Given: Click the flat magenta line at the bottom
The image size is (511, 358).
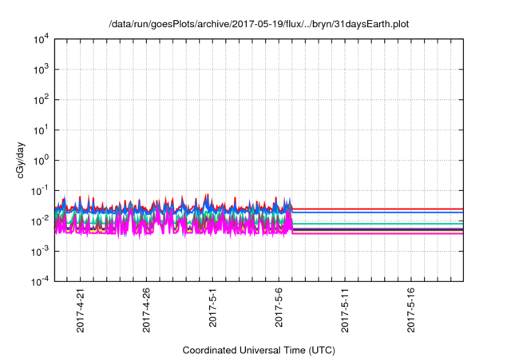Looking at the screenshot, I should (375, 233).
